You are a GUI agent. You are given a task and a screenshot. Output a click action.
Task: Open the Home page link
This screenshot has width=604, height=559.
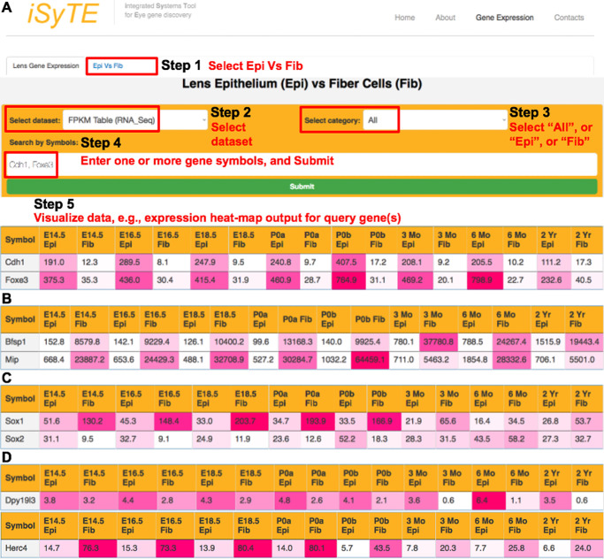pyautogui.click(x=404, y=18)
